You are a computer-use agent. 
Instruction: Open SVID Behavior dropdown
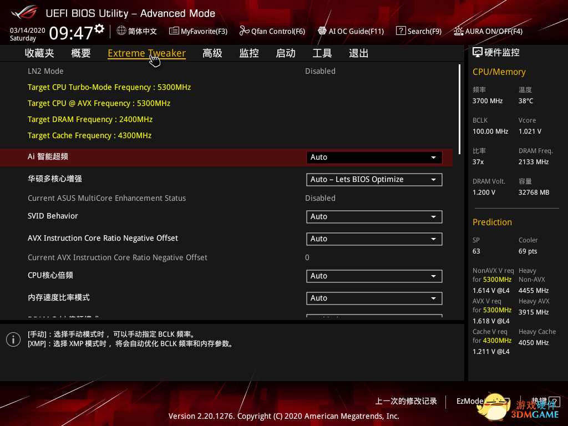(x=374, y=217)
